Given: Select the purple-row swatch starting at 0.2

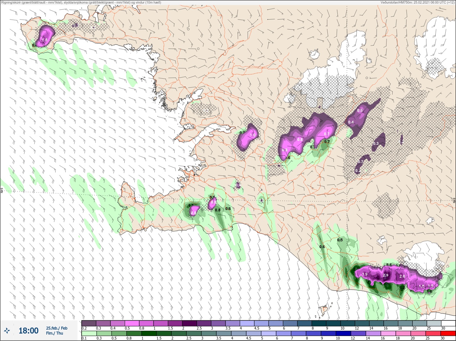Looking at the screenshot, I should click(89, 324).
